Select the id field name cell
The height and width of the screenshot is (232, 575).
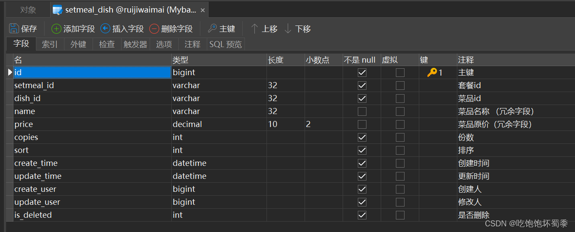point(92,73)
